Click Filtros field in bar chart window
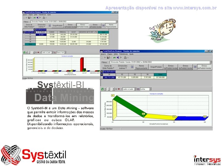This screenshot has height=166, width=222. [x=73, y=22]
